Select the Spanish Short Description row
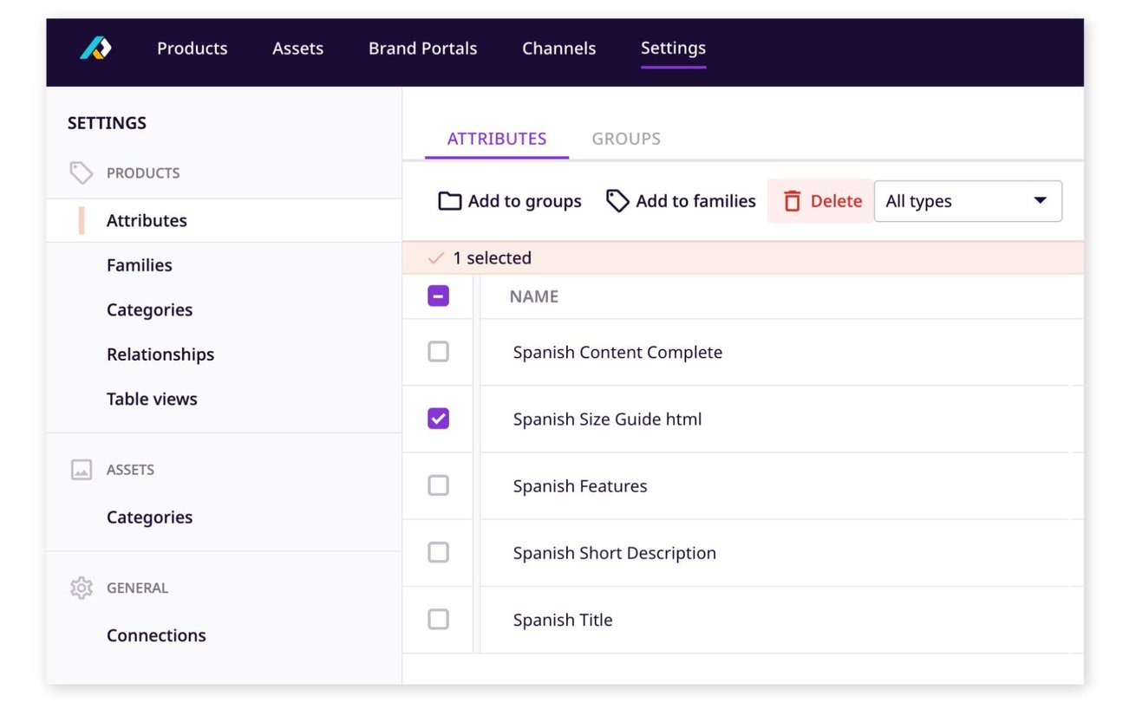 point(438,552)
